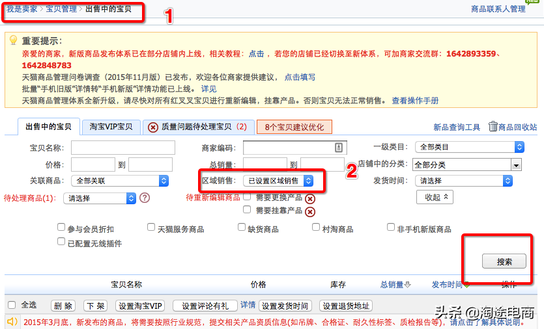The width and height of the screenshot is (544, 329).
Task: Open the 发货时间 请选择 dropdown
Action: click(464, 181)
